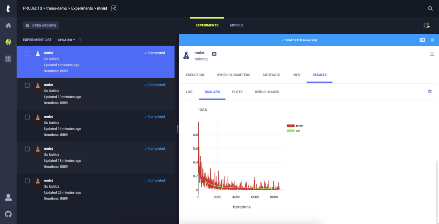
Task: Click the flask icon in details header
Action: (186, 55)
